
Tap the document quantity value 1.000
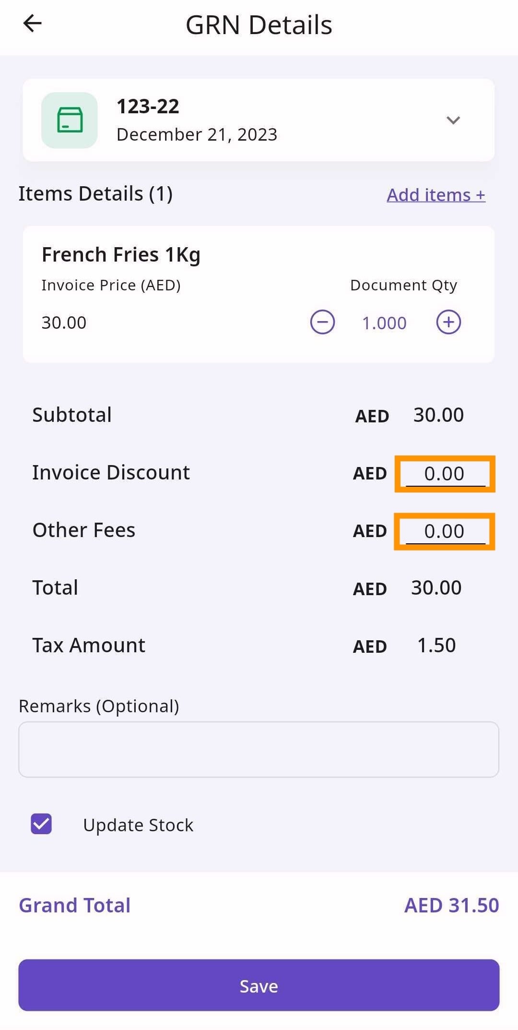click(384, 323)
